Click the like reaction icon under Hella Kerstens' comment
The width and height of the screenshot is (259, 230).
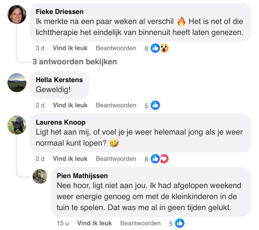(x=155, y=105)
